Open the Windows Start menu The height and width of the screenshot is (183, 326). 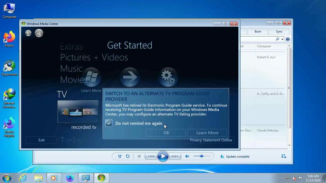7,178
